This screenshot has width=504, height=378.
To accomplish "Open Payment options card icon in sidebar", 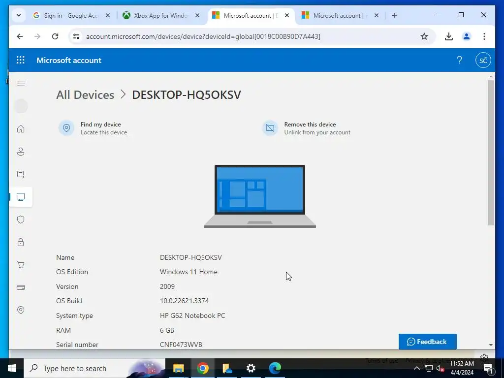I will click(x=21, y=287).
